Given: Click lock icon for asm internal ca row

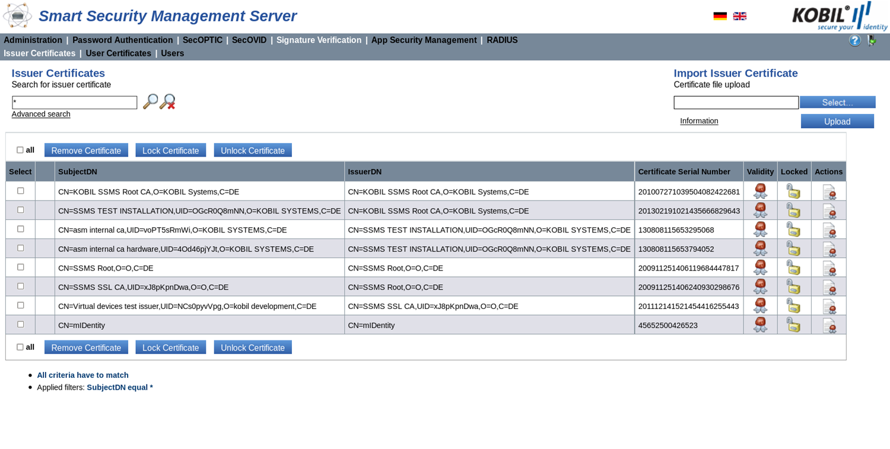Looking at the screenshot, I should pyautogui.click(x=793, y=229).
